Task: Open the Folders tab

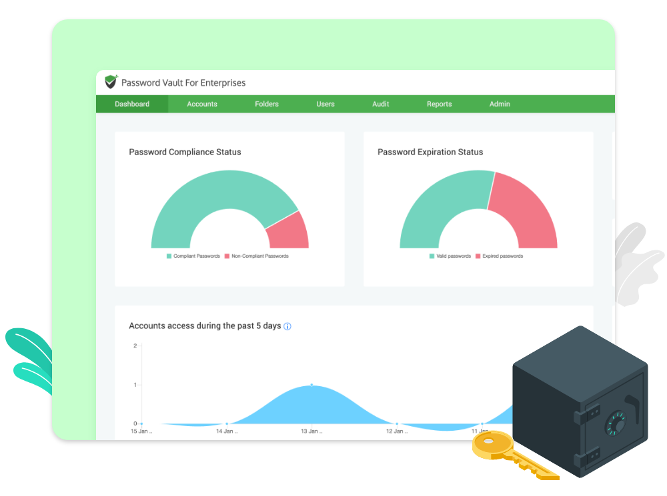Action: pyautogui.click(x=266, y=104)
